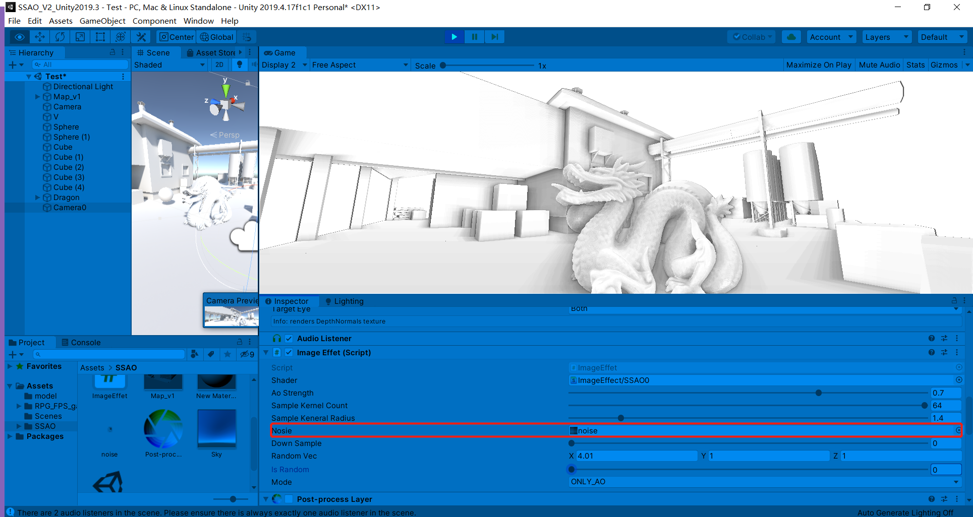Switch to the Lighting tab
The width and height of the screenshot is (973, 517).
point(344,301)
